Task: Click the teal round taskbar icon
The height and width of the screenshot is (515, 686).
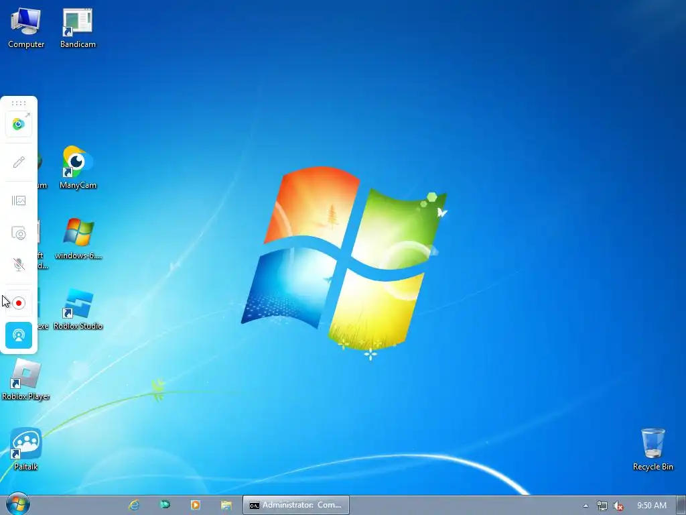Action: coord(165,505)
